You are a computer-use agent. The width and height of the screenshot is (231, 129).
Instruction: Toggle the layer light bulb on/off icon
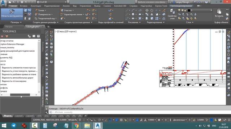(x=179, y=10)
